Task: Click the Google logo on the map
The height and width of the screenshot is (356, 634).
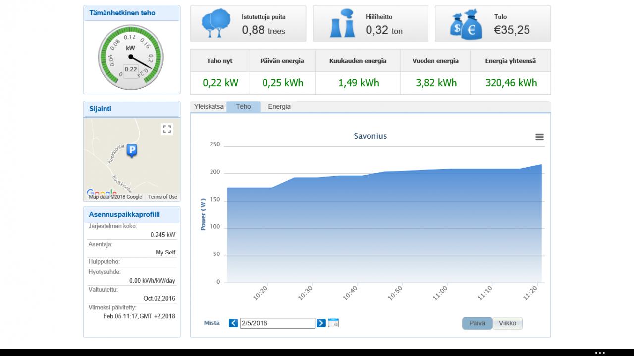Action: [102, 193]
